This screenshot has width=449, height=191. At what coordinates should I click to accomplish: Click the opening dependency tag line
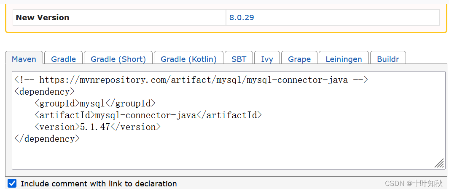click(x=45, y=92)
